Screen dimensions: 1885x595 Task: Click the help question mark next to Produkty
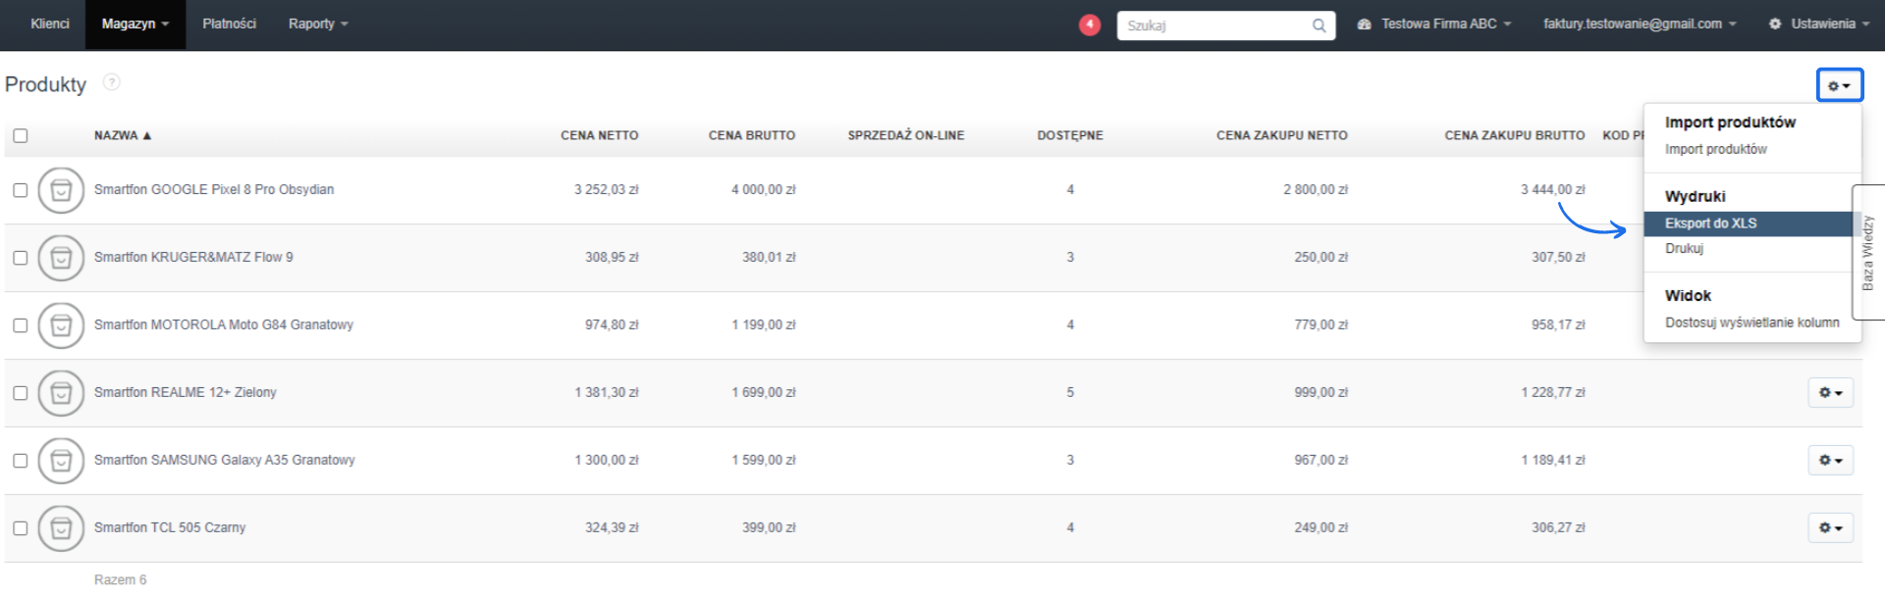tap(112, 82)
